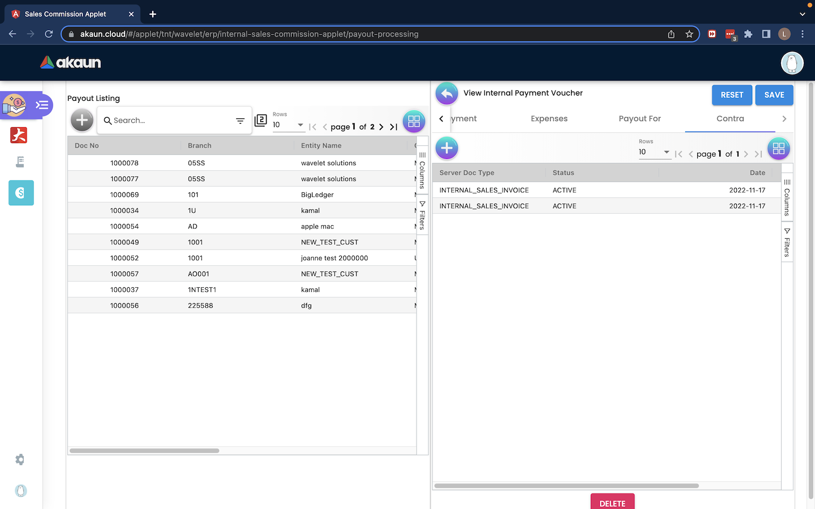
Task: Switch to the Expenses tab
Action: 549,119
